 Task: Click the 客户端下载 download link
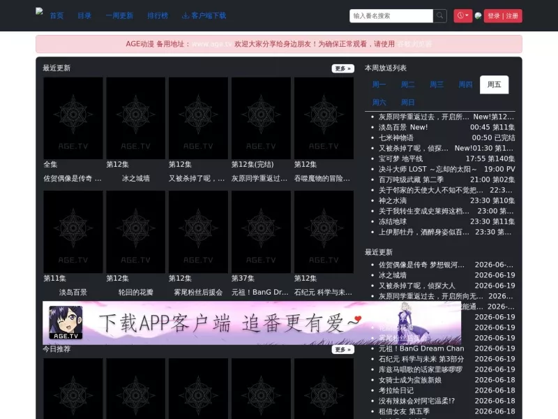coord(204,15)
